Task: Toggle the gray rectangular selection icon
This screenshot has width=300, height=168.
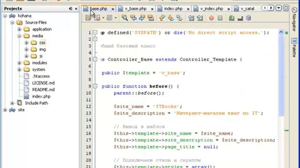Action: point(109,18)
